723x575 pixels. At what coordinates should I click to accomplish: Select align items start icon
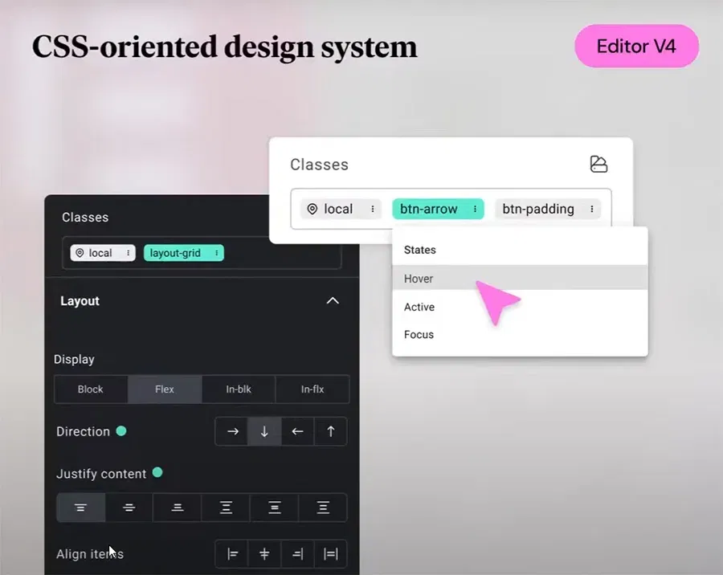point(231,554)
